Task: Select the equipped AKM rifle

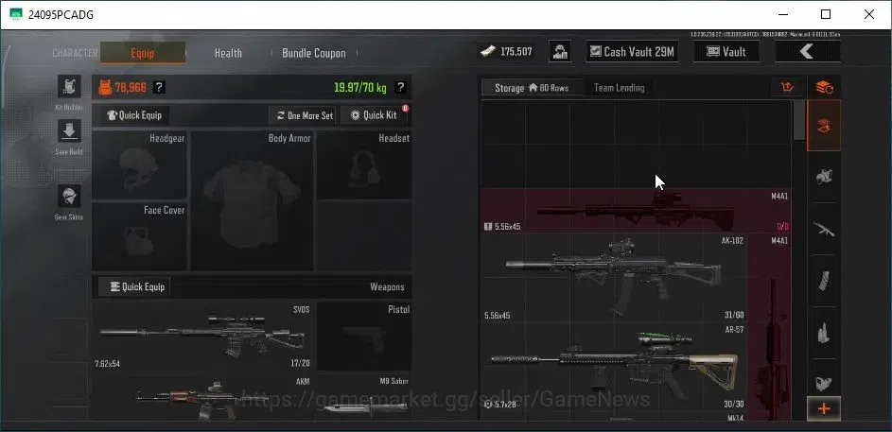Action: point(202,398)
